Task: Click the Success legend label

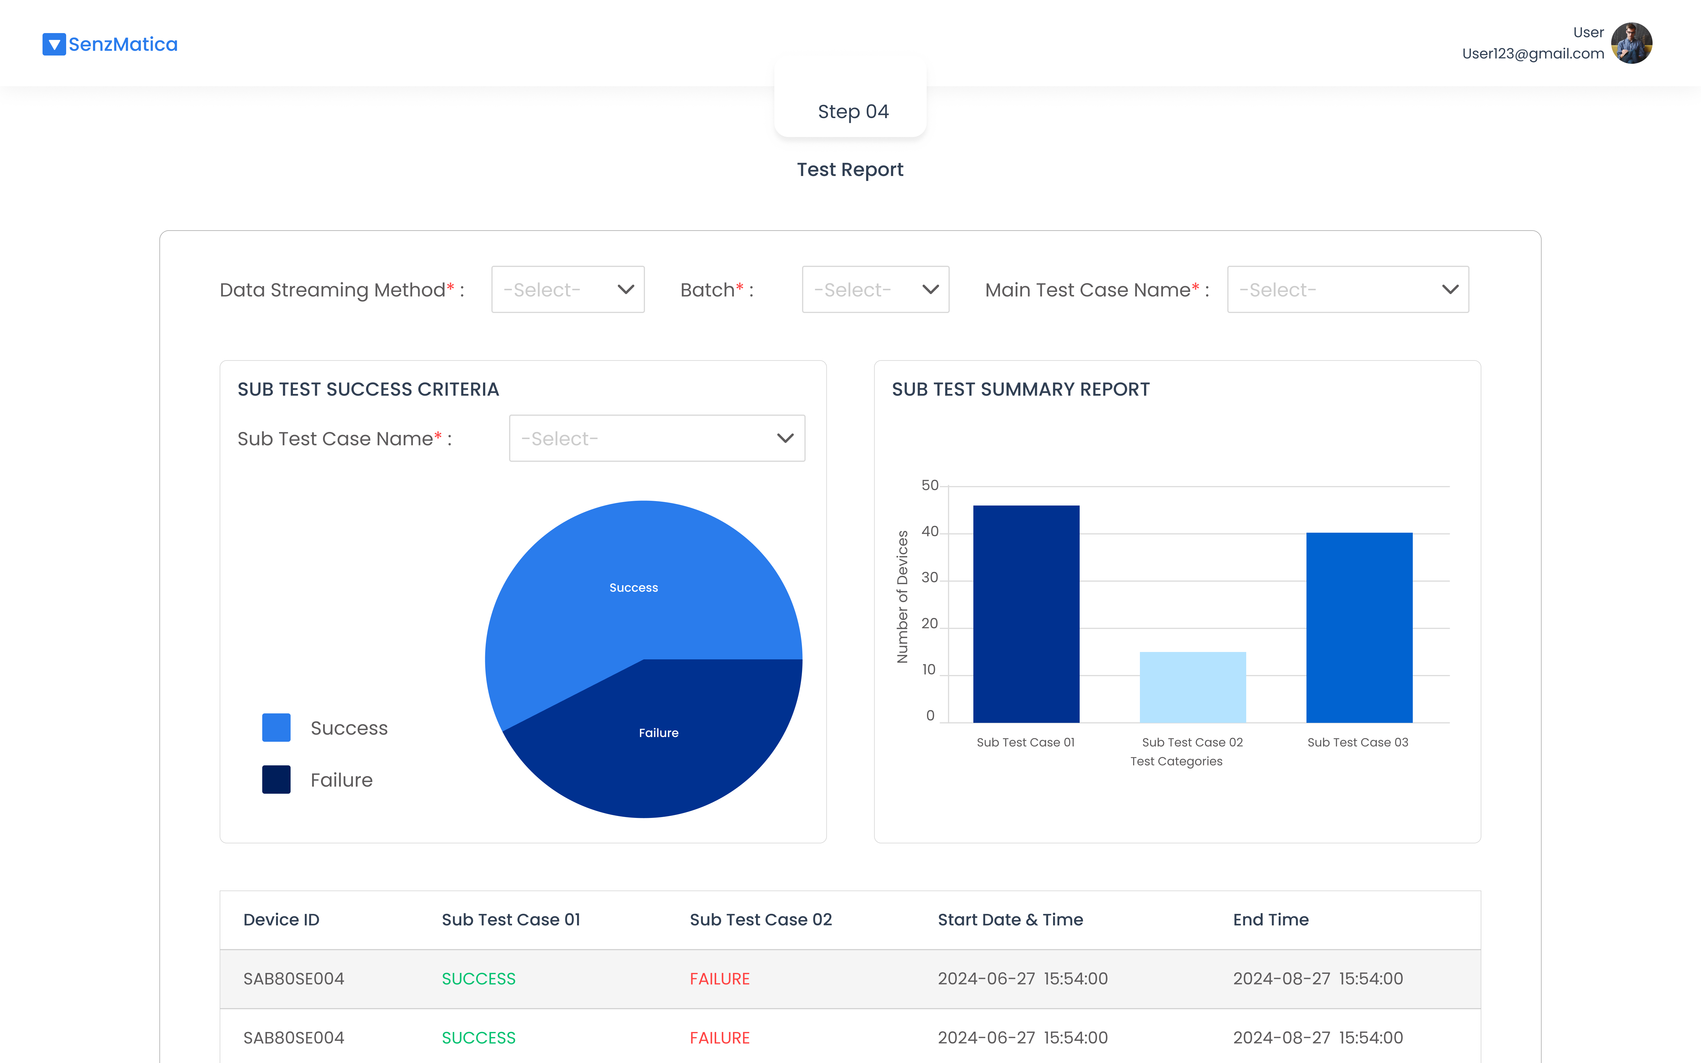Action: pos(349,728)
